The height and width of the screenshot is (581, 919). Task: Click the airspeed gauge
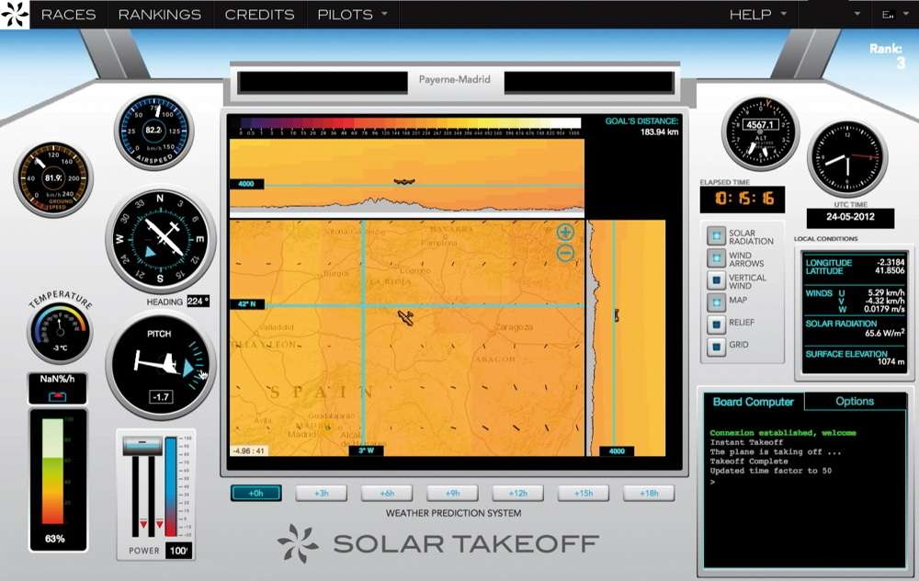[x=153, y=131]
